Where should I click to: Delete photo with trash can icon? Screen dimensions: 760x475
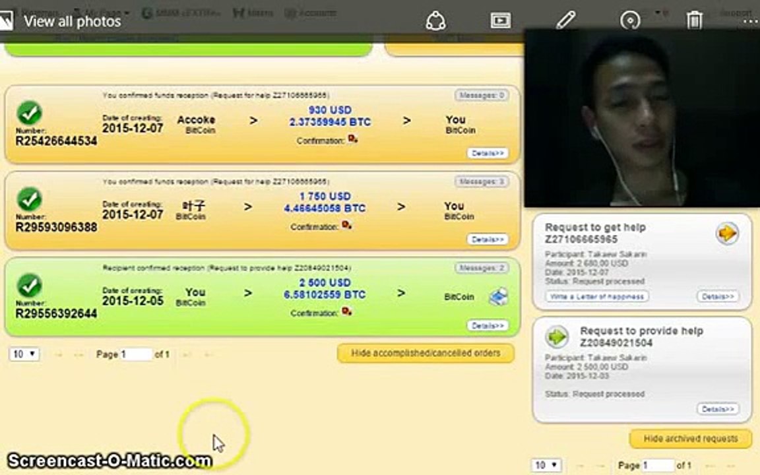[x=694, y=20]
